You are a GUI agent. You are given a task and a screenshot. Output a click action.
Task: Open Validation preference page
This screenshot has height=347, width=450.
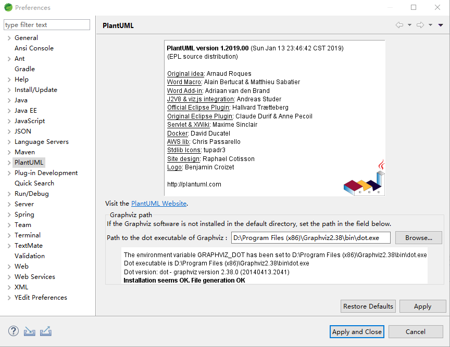click(x=30, y=256)
